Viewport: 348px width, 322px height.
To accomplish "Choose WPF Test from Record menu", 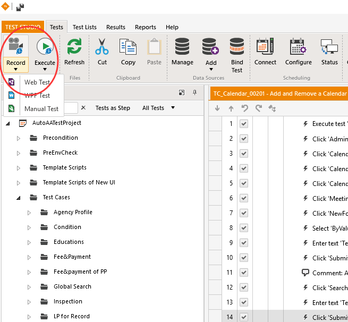I will click(x=34, y=96).
